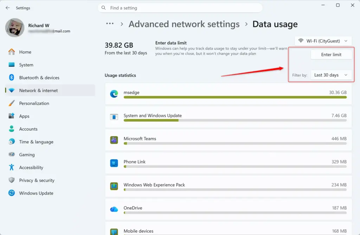Click the 168 MB Mobile devices value
The width and height of the screenshot is (360, 235).
pos(339,231)
